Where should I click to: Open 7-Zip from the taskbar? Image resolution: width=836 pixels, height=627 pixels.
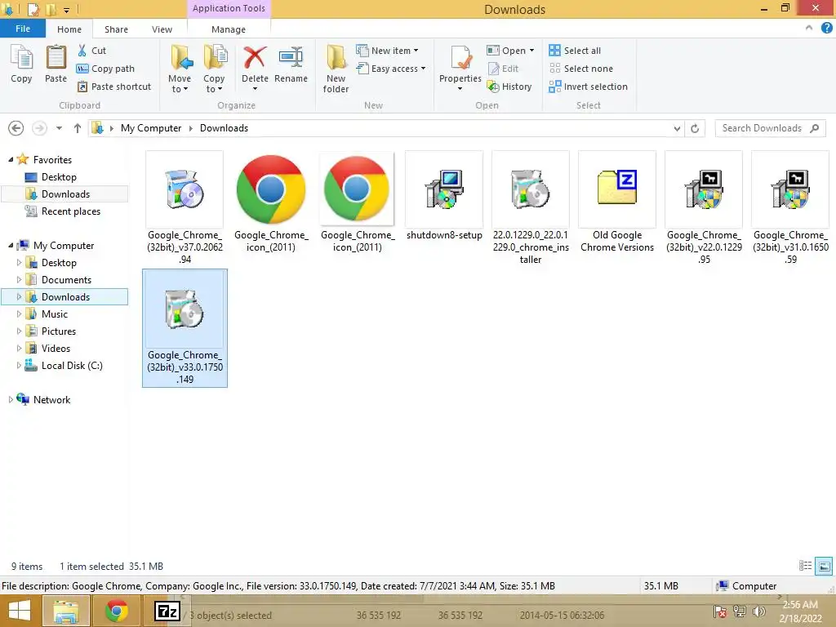tap(167, 611)
